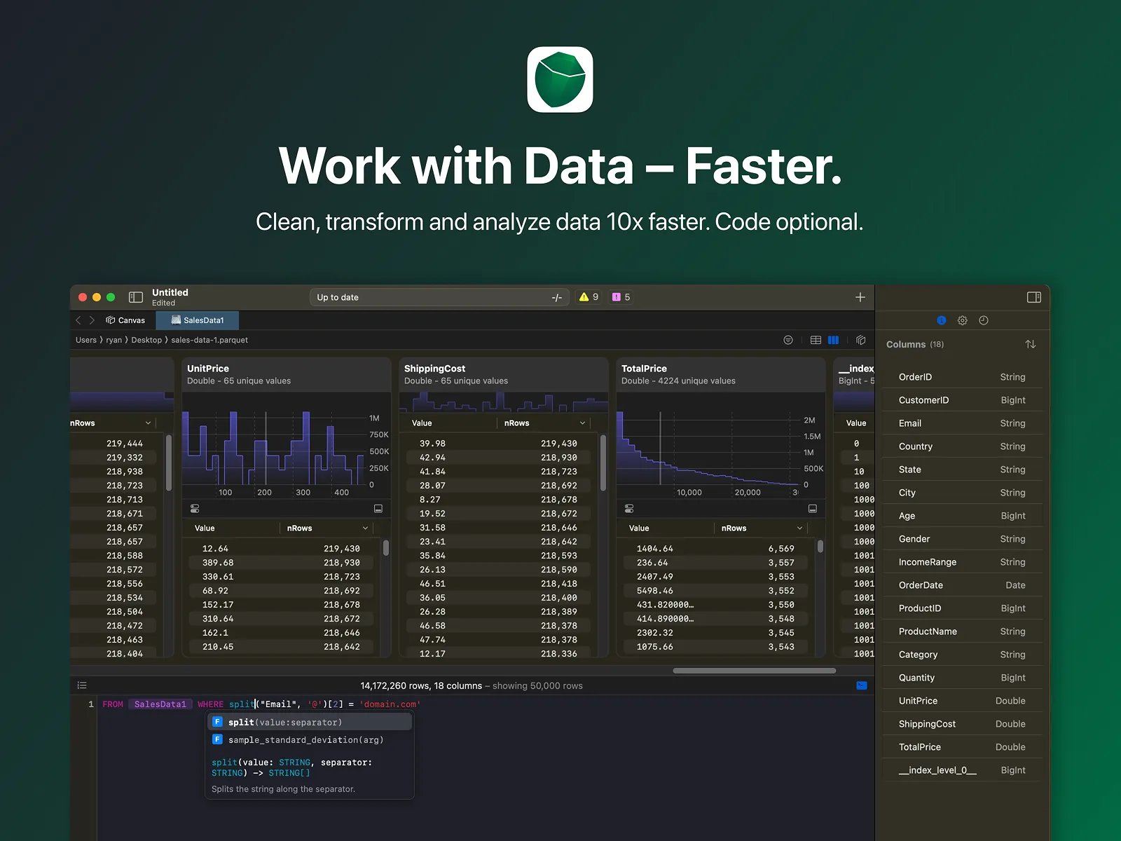1121x841 pixels.
Task: Open the yellow warnings indicator showing 9
Action: [x=589, y=297]
